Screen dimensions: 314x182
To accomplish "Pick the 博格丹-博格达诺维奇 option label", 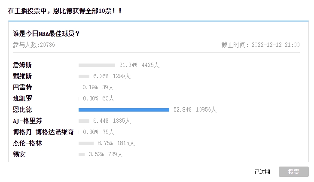I will 43,132.
